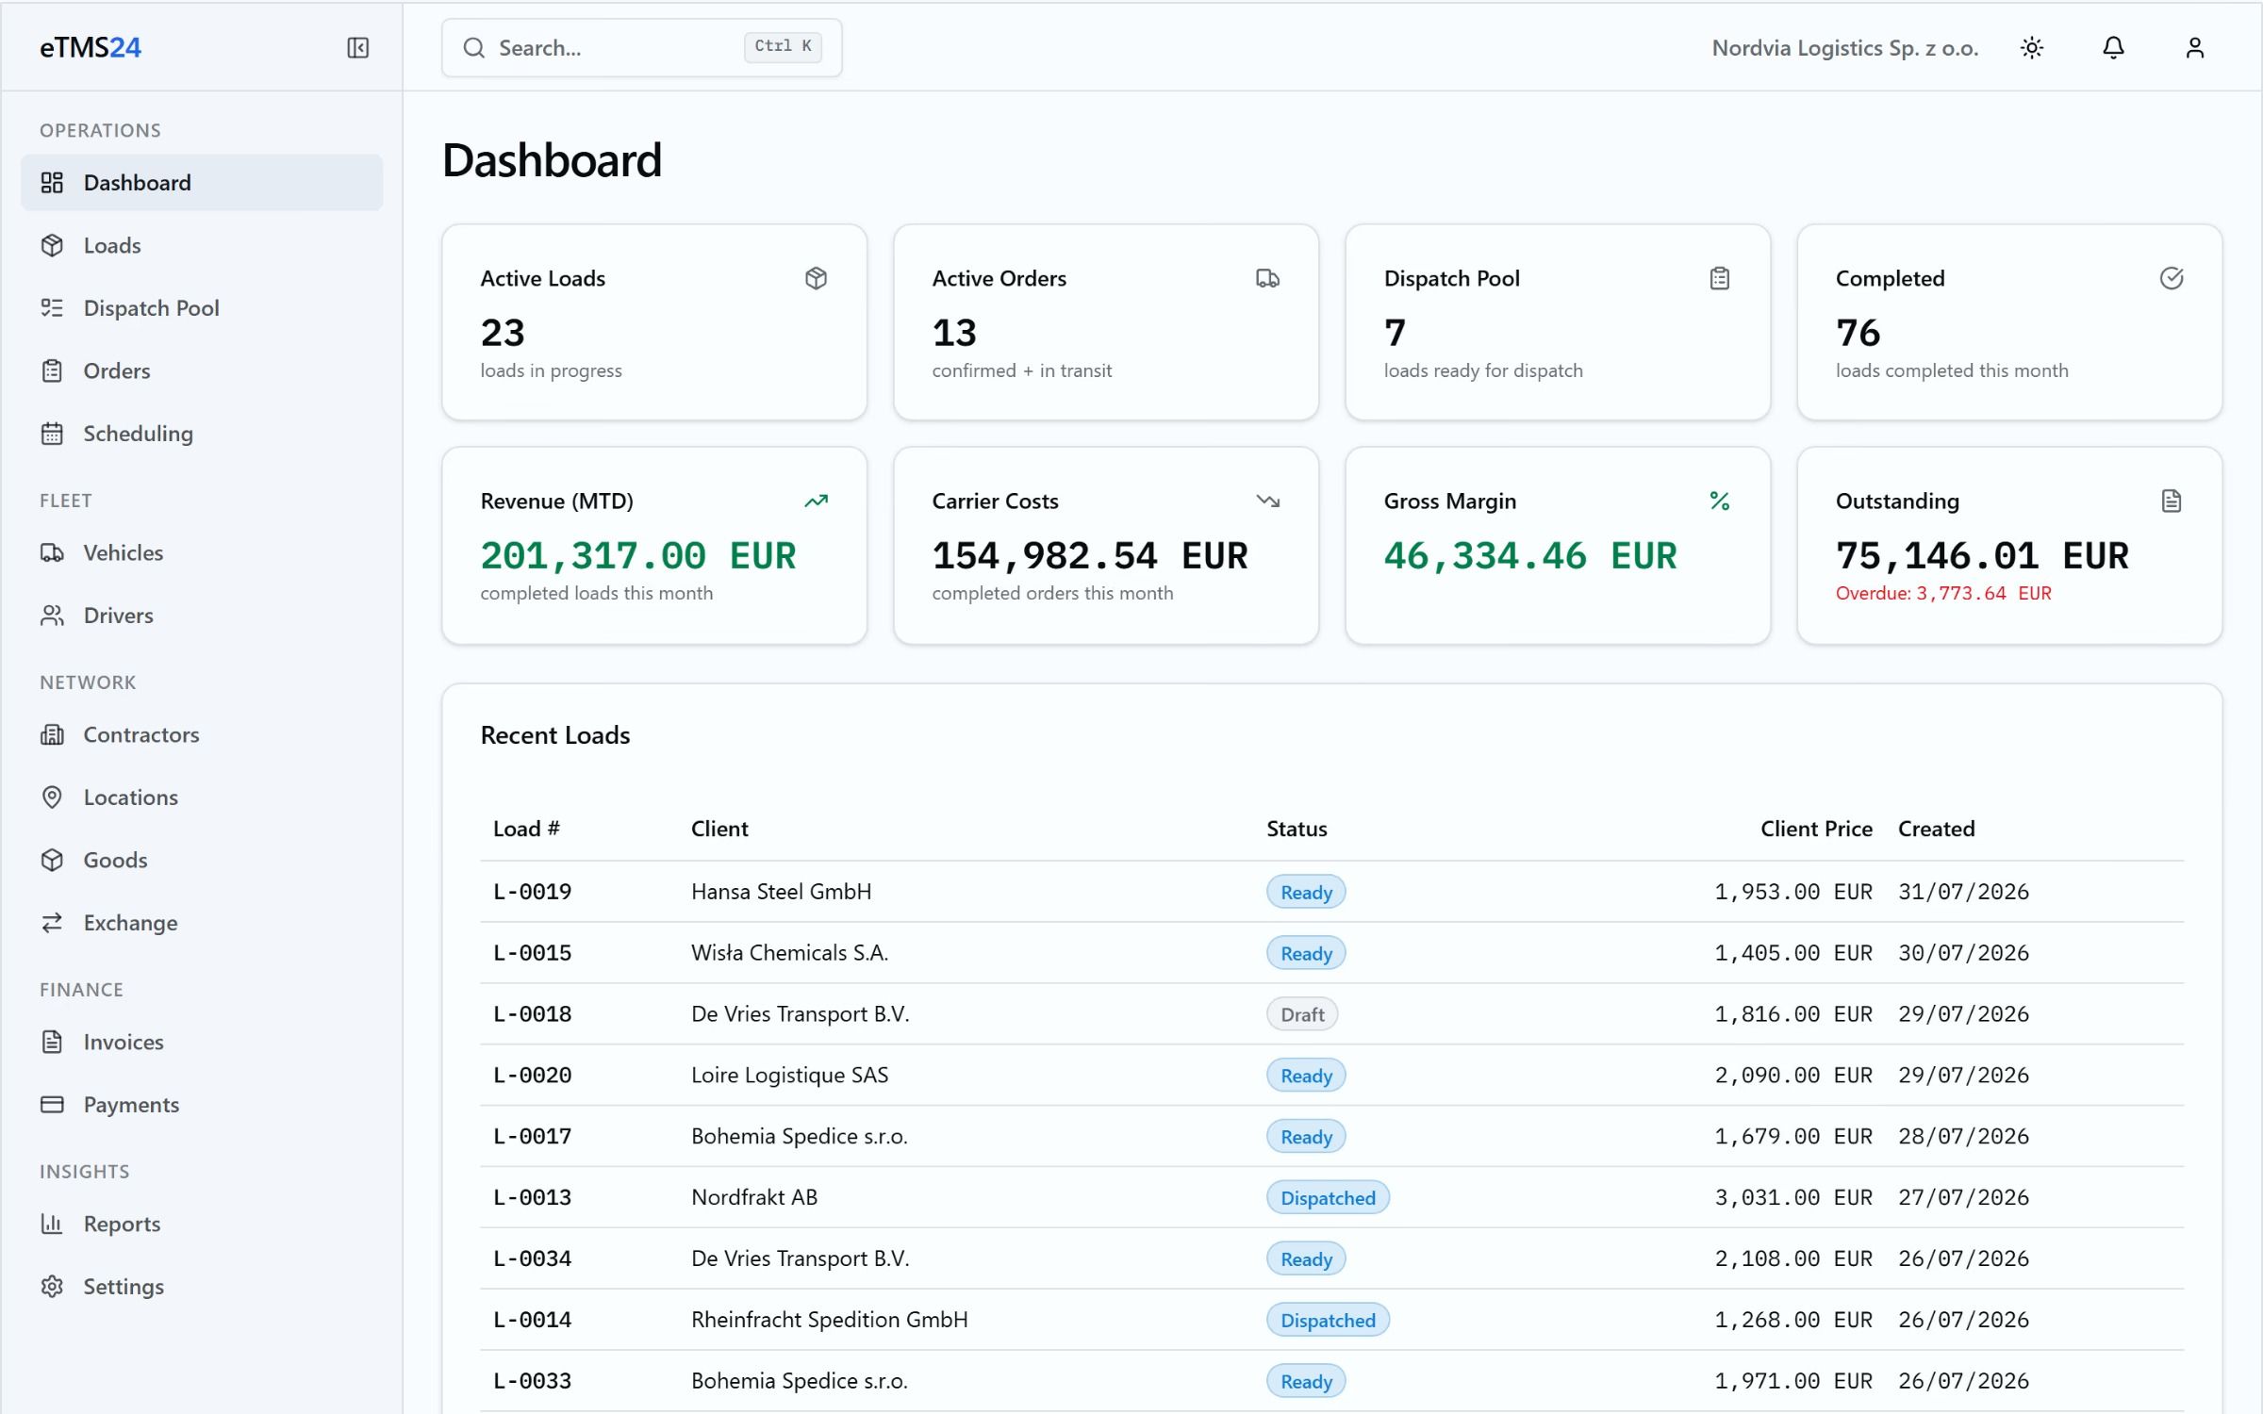Click the Active Loads package icon
Image resolution: width=2263 pixels, height=1414 pixels.
pyautogui.click(x=816, y=278)
